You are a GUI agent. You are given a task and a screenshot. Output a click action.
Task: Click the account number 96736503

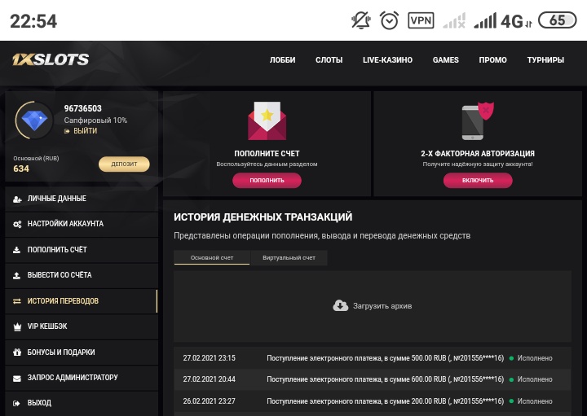tap(82, 108)
